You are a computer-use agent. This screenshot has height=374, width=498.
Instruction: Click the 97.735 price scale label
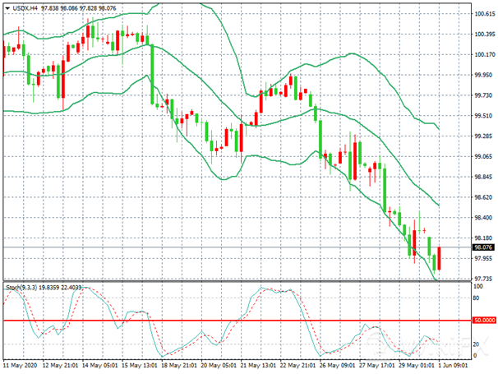tap(483, 279)
